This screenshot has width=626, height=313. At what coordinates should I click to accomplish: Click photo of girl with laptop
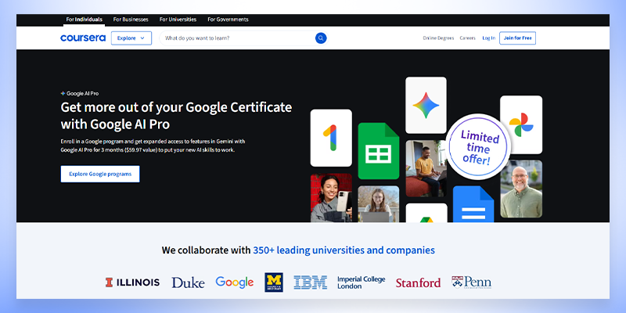379,203
